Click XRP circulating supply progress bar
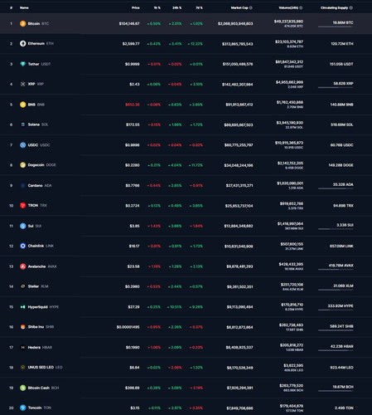 coord(336,87)
